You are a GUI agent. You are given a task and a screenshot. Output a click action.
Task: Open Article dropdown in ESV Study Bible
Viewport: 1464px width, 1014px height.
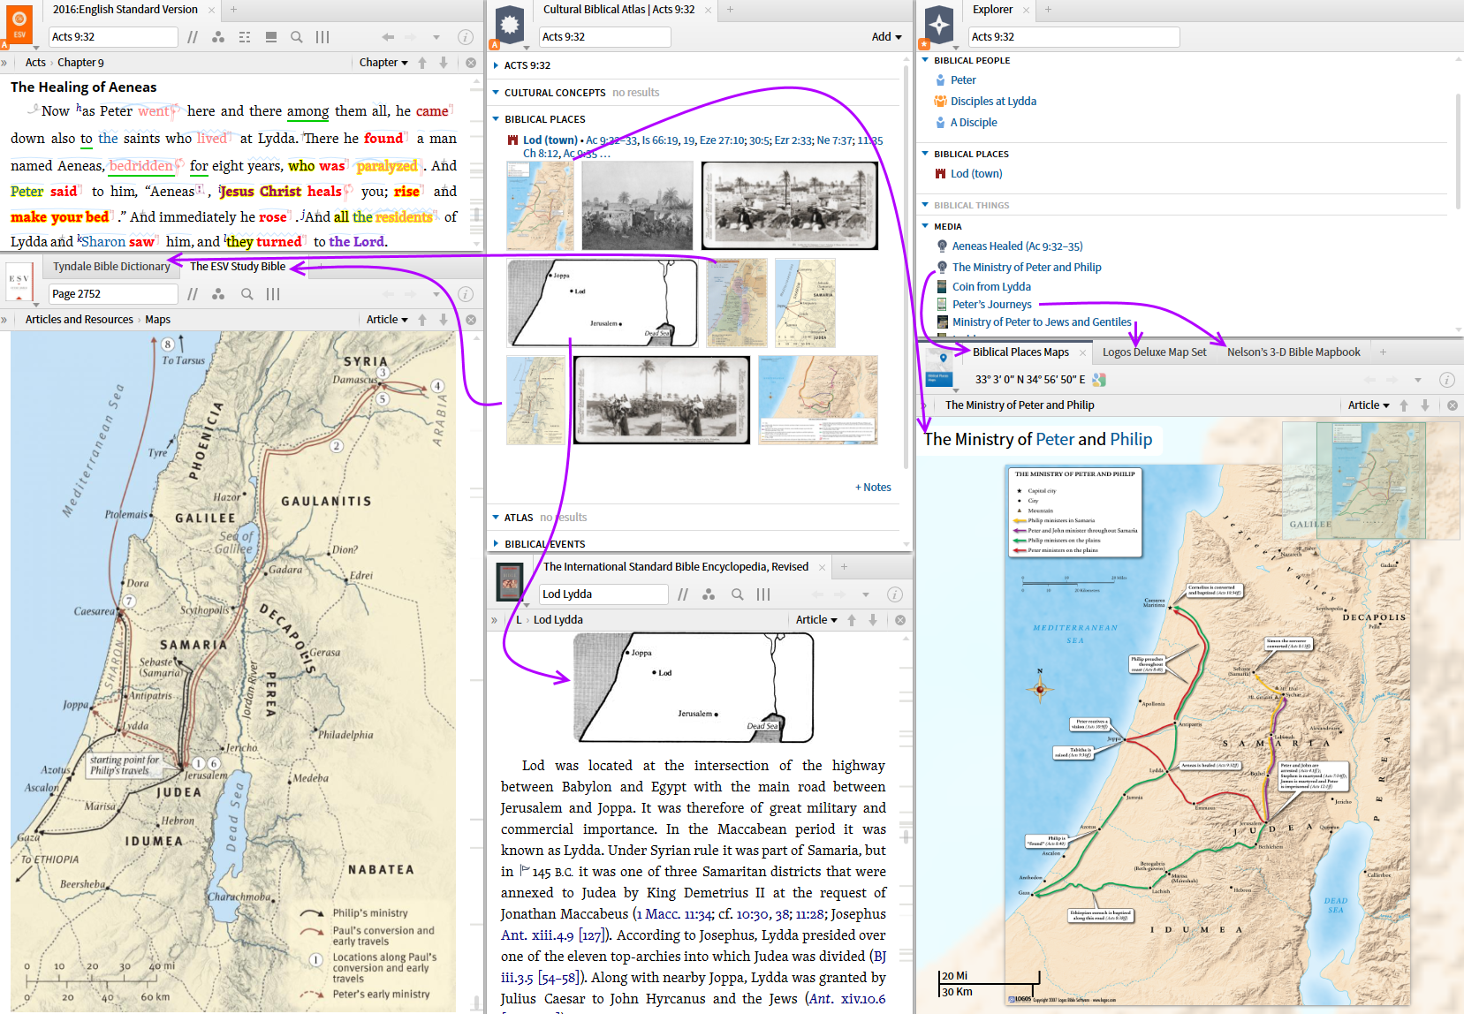point(387,320)
